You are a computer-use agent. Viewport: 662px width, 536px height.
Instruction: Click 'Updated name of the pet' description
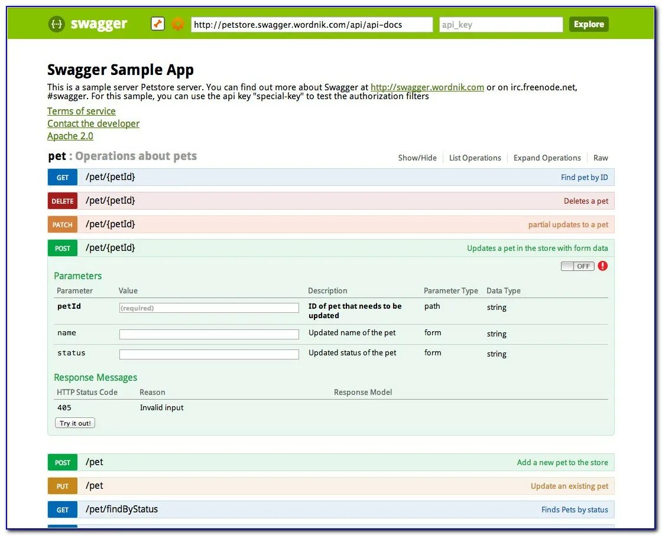[352, 333]
